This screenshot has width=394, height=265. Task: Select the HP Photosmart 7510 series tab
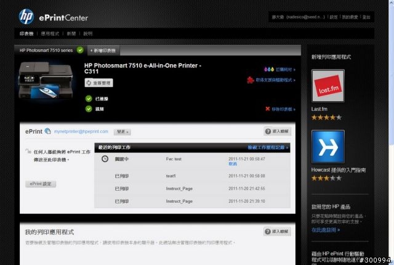coord(50,51)
